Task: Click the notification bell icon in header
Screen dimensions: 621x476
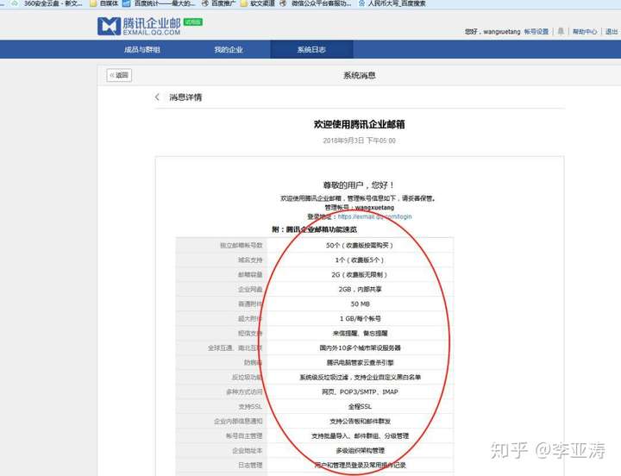Action: point(561,31)
